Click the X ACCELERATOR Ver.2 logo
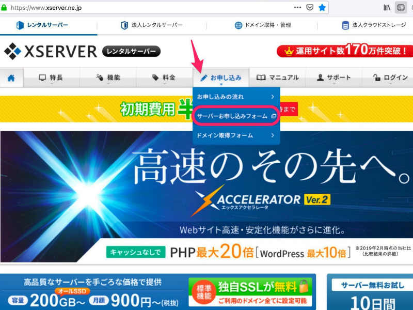The image size is (413, 310). [261, 201]
